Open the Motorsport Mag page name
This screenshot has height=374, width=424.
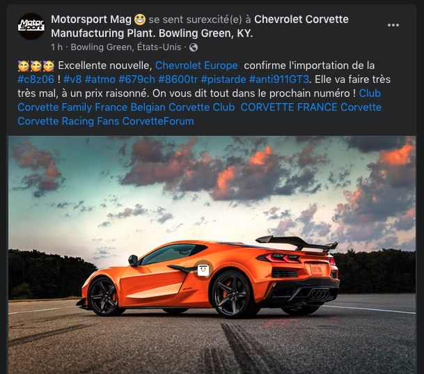click(x=91, y=20)
